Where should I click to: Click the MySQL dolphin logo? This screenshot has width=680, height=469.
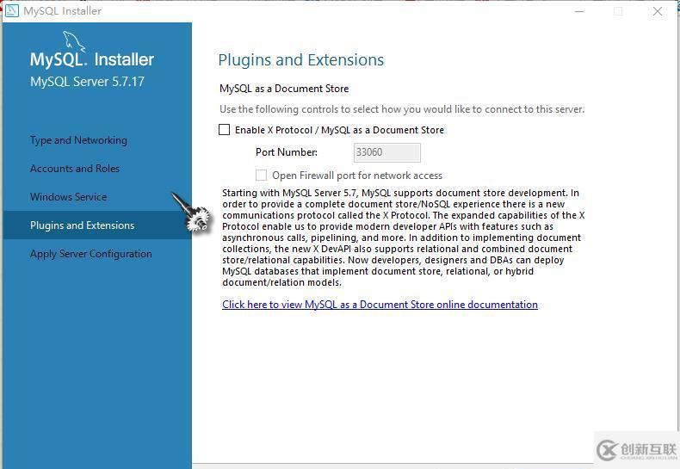pyautogui.click(x=74, y=41)
